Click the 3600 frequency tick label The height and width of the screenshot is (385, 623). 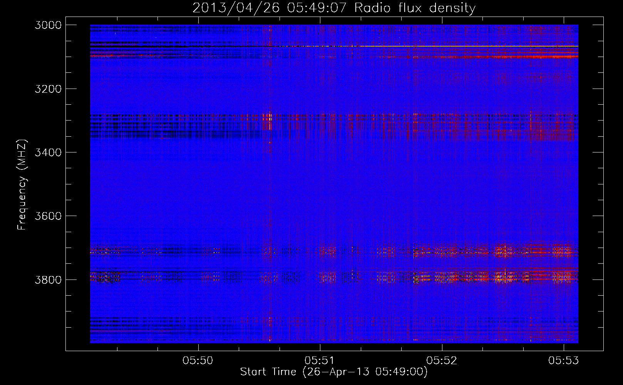tap(48, 216)
